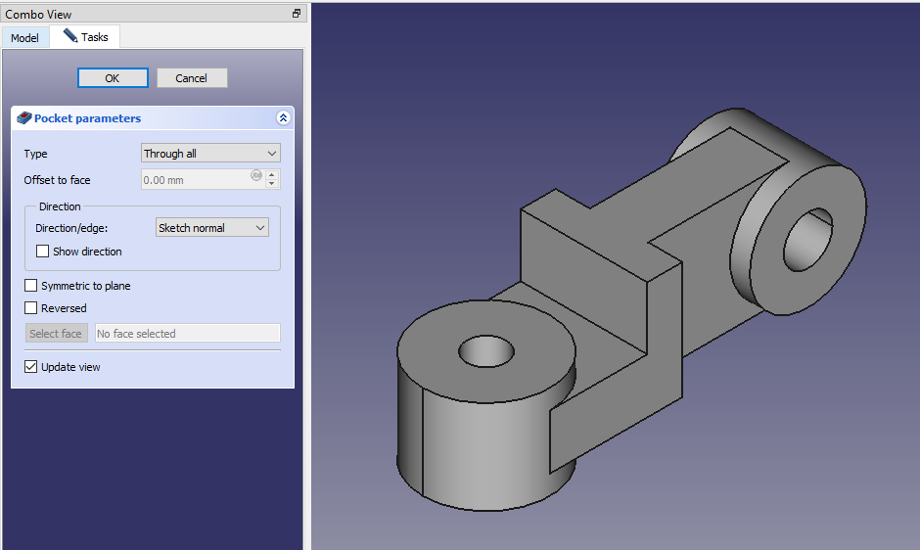
Task: Cancel the pocket operation
Action: (192, 78)
